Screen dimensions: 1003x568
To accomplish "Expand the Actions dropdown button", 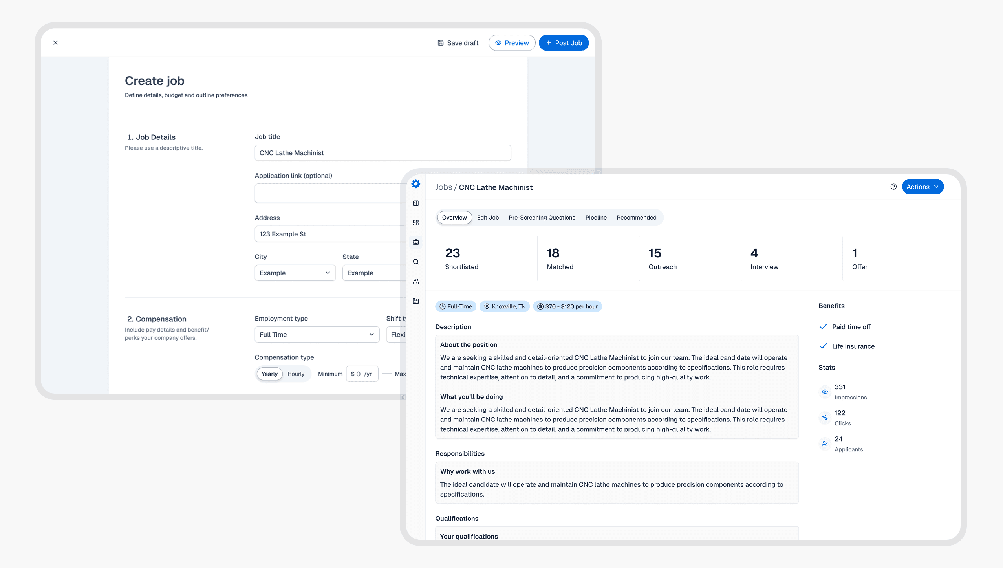I will (x=922, y=187).
